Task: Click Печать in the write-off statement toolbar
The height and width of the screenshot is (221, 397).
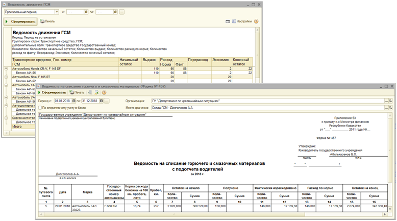Action: click(x=77, y=92)
